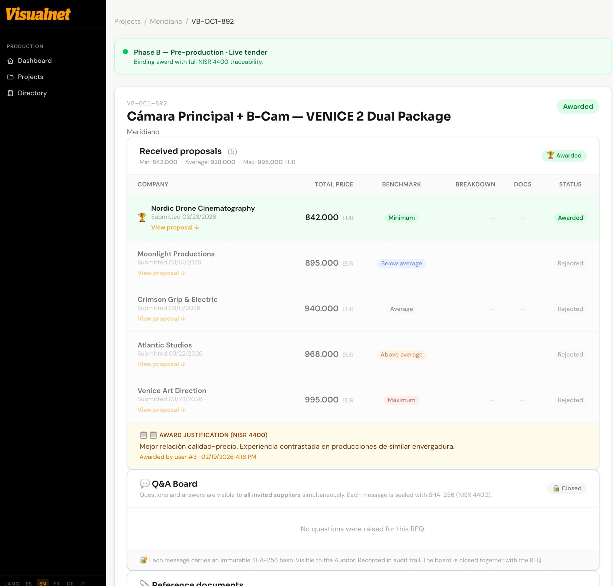613x586 pixels.
Task: Click the padlock icon on the Closed badge
Action: click(556, 488)
